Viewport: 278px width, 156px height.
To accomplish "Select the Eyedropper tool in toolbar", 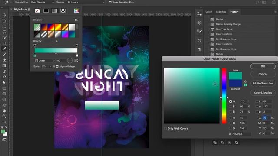I will (x=4, y=49).
